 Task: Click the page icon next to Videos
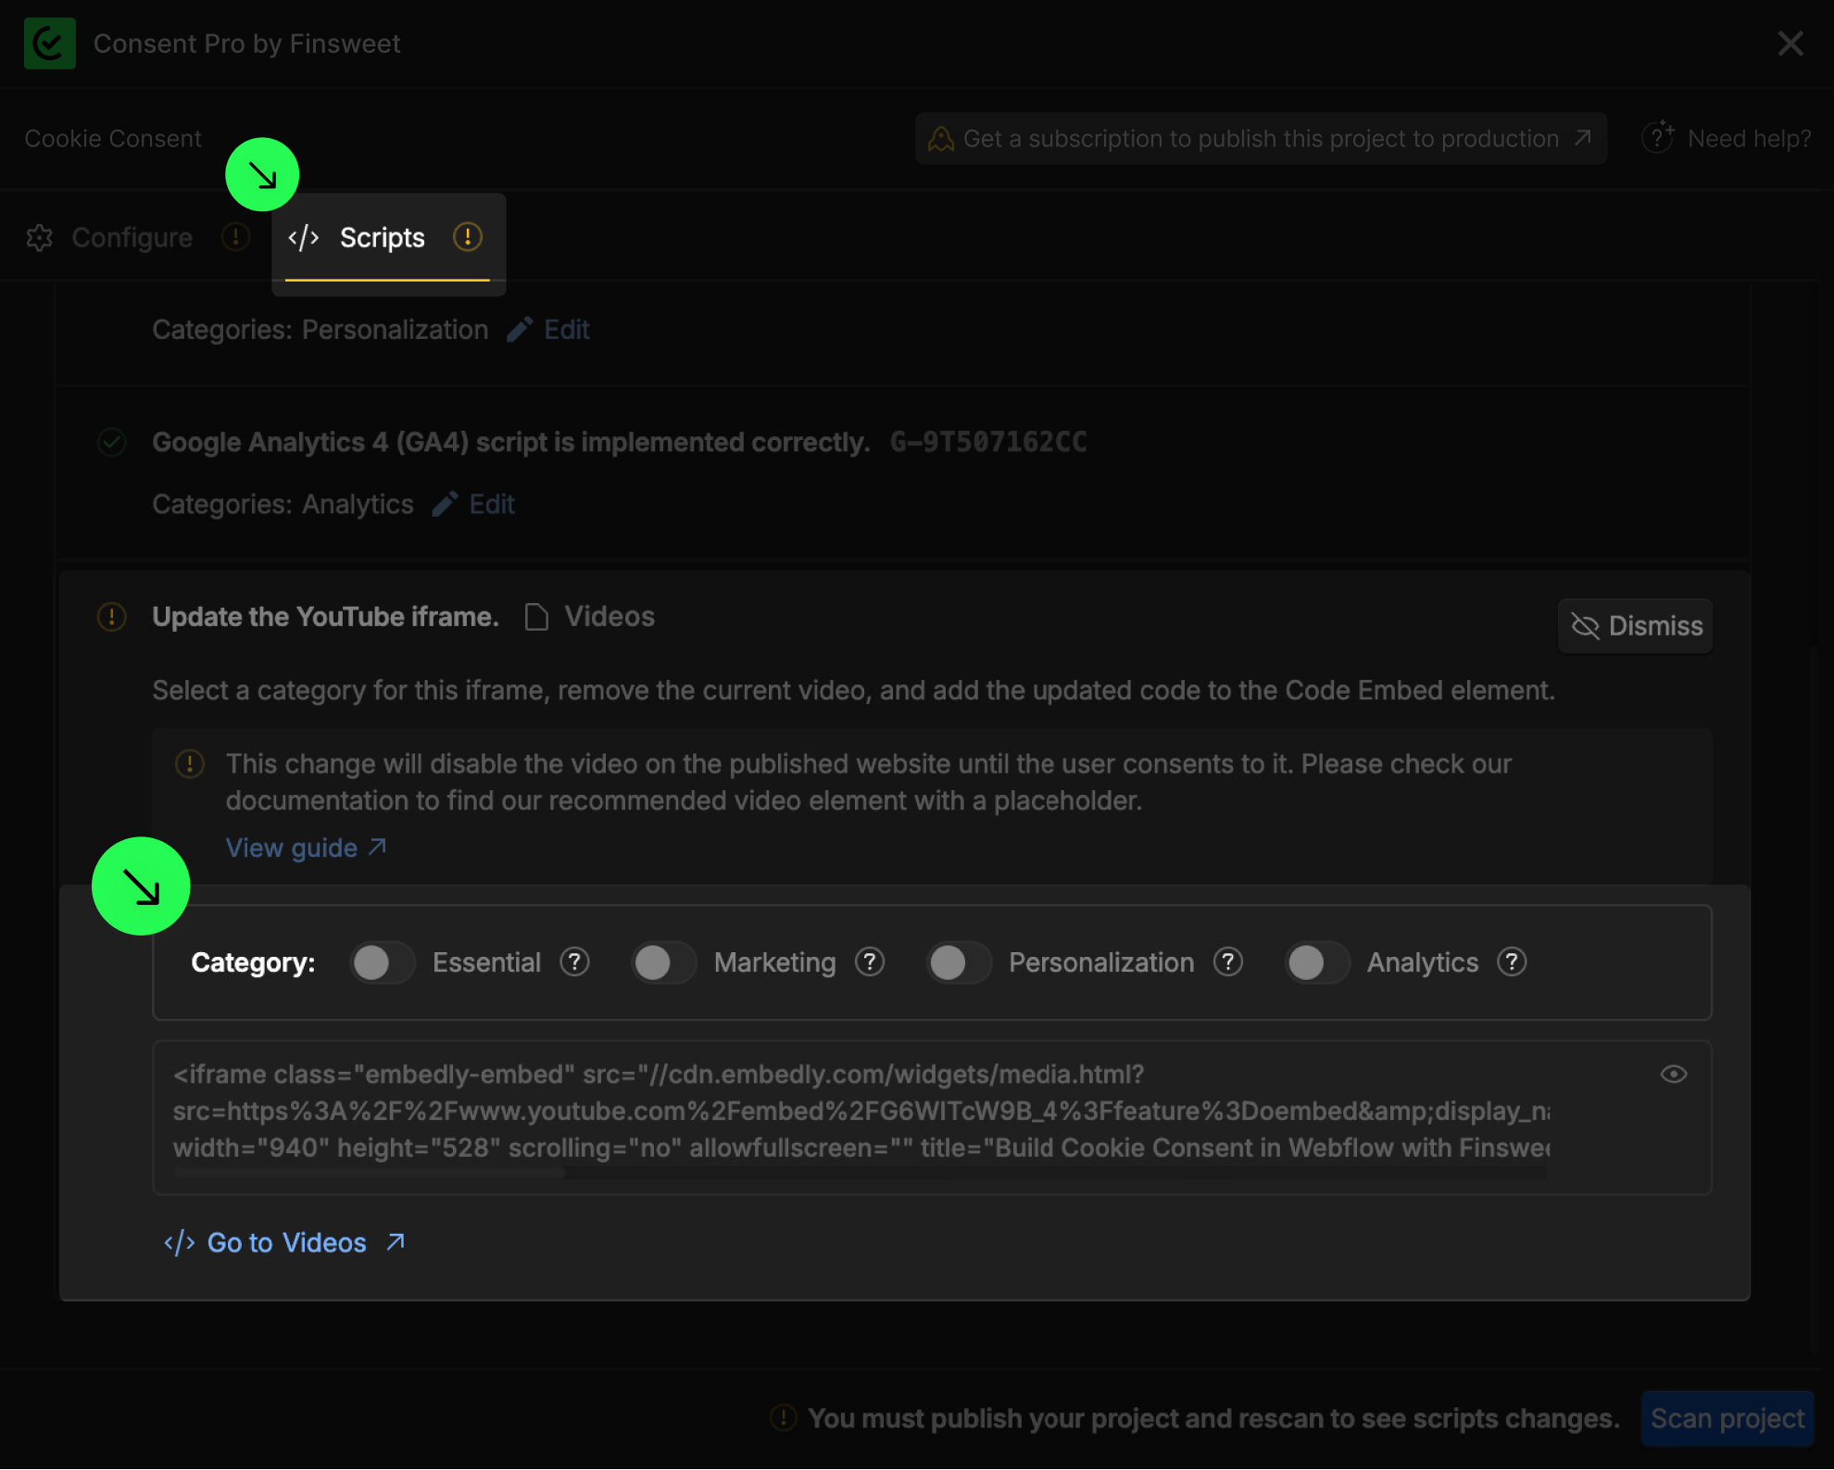pos(536,617)
